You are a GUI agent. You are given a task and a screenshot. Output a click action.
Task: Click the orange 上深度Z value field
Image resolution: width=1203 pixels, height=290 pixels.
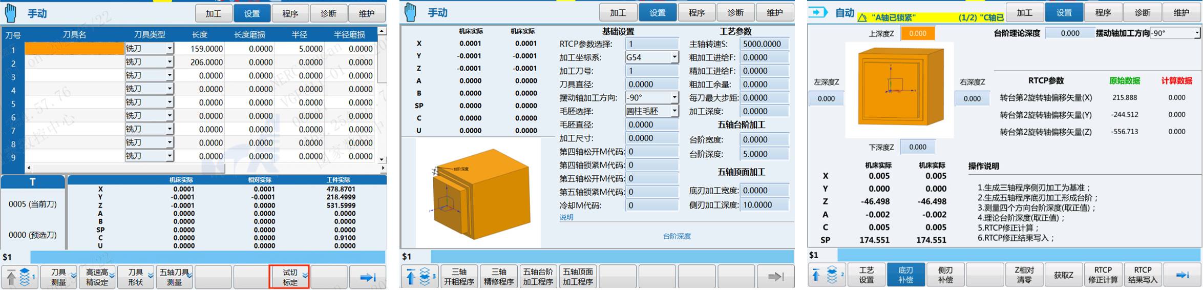point(917,34)
